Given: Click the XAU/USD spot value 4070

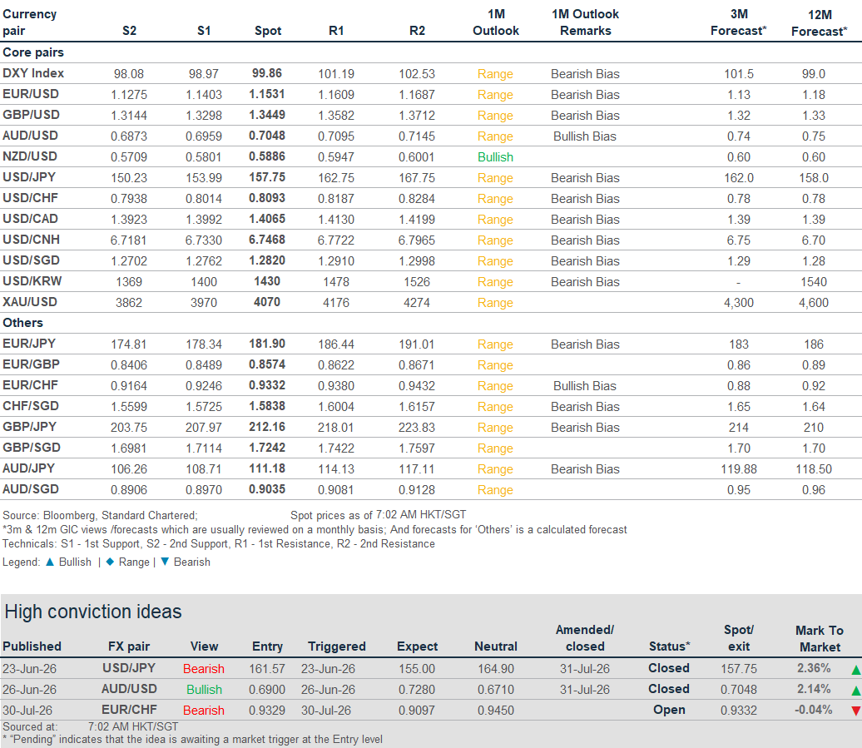Looking at the screenshot, I should tap(267, 302).
